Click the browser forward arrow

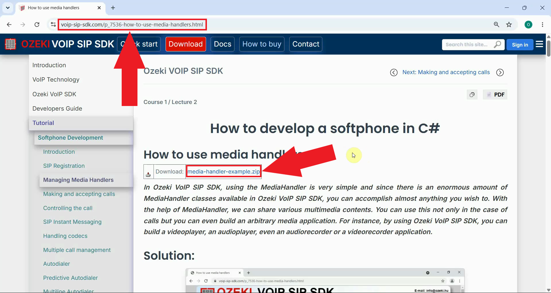click(x=23, y=24)
